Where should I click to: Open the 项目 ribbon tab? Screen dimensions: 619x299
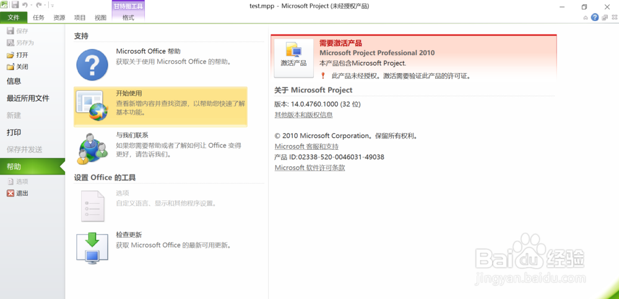(80, 17)
